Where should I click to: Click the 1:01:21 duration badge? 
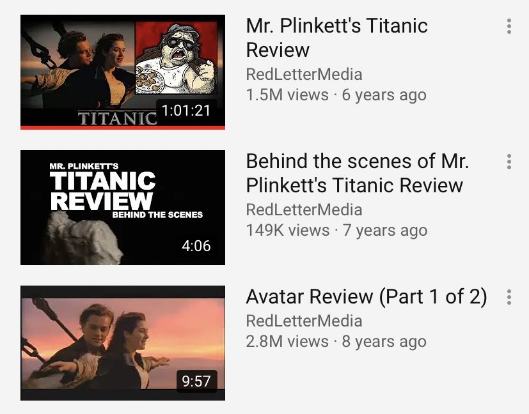click(186, 111)
